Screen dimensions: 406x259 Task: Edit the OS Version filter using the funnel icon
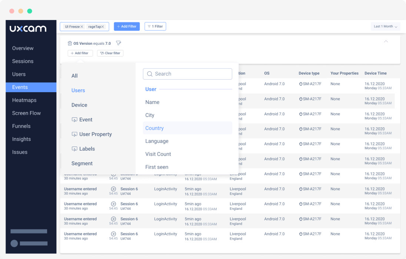[119, 43]
